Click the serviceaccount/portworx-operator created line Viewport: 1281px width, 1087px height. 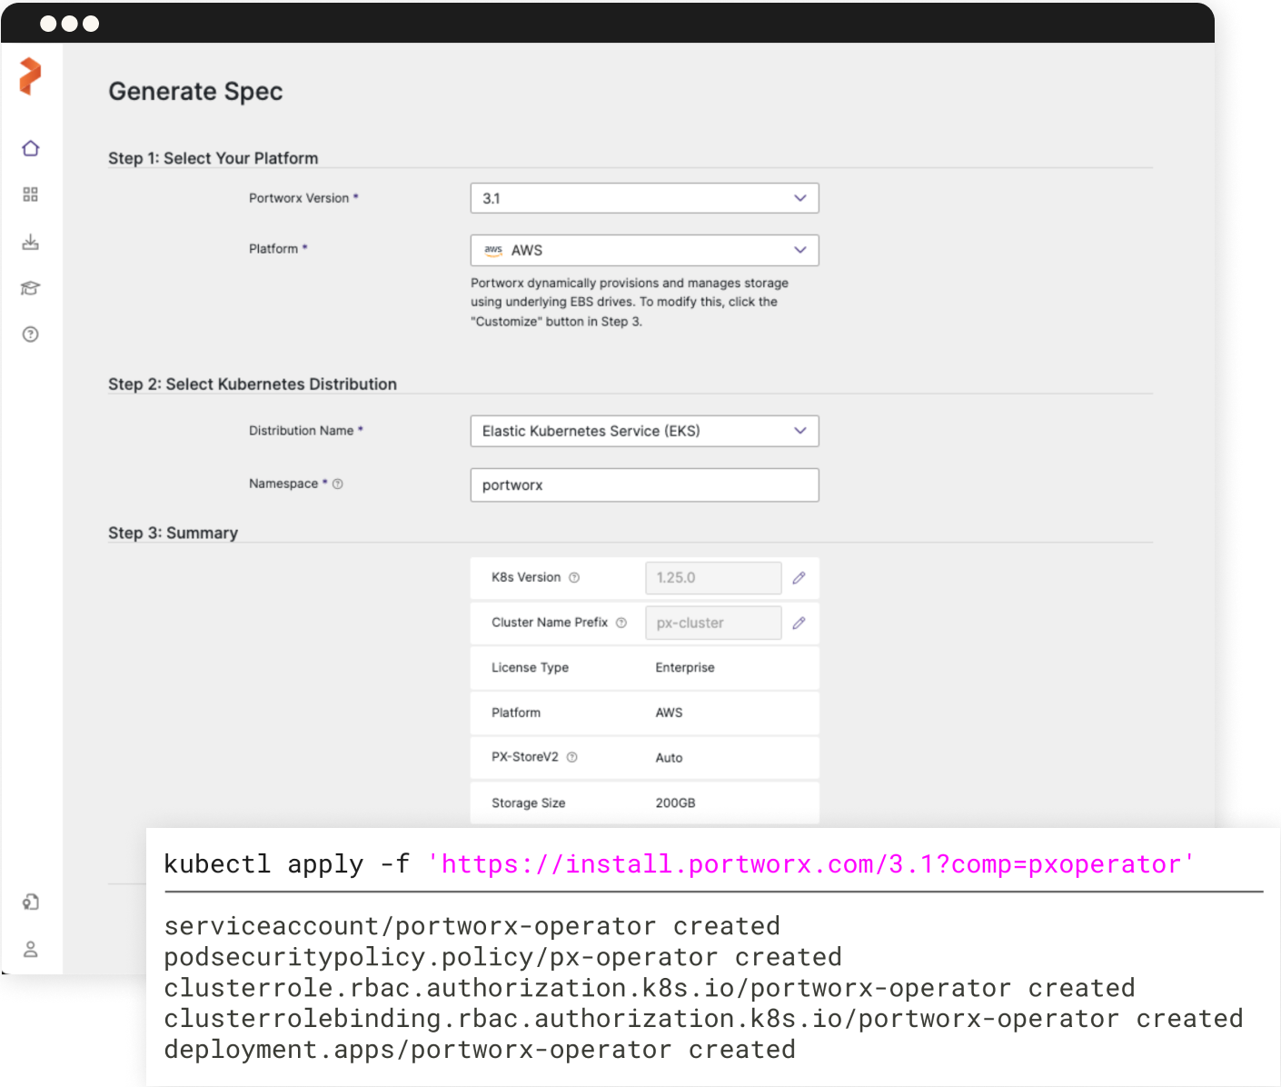(472, 926)
